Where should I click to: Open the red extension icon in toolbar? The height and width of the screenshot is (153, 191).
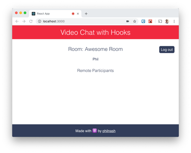(151, 21)
